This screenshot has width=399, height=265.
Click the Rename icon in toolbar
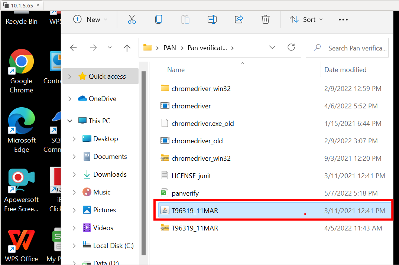(x=212, y=19)
